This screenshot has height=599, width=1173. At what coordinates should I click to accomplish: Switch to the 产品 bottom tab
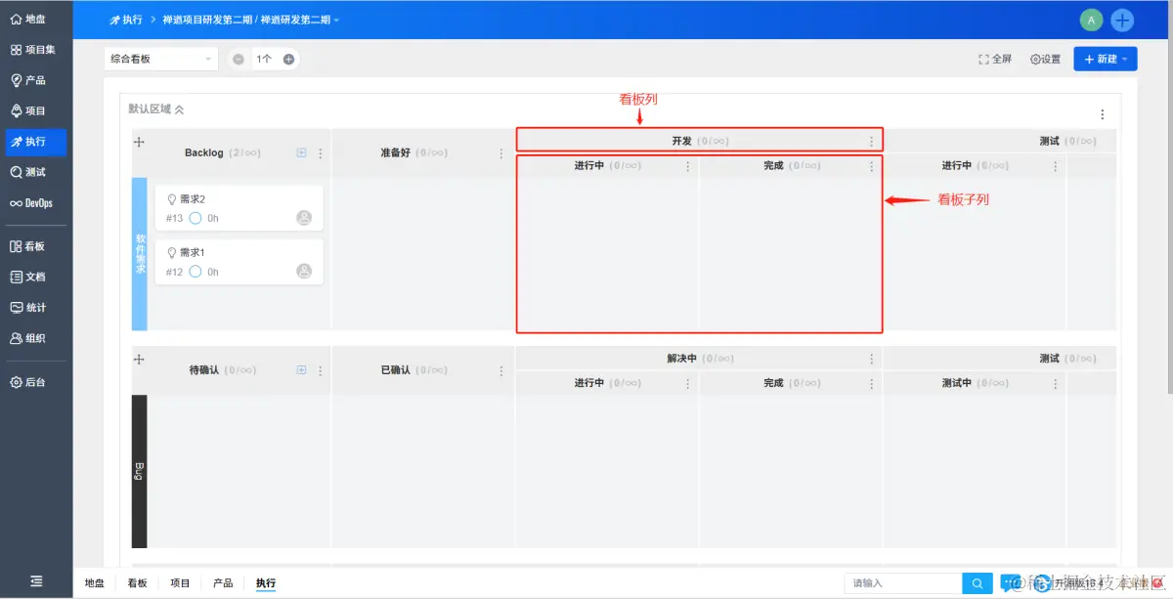click(x=223, y=583)
